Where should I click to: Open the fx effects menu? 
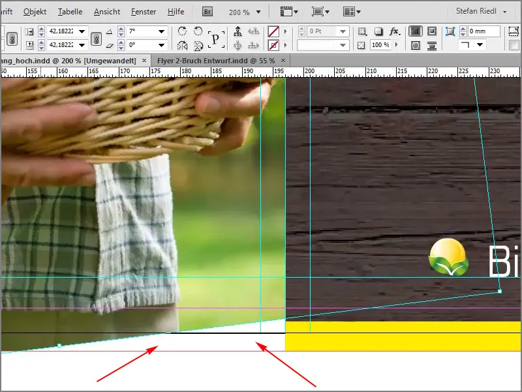coord(395,31)
